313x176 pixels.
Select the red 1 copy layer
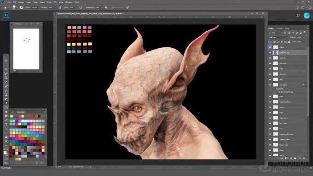click(x=287, y=123)
